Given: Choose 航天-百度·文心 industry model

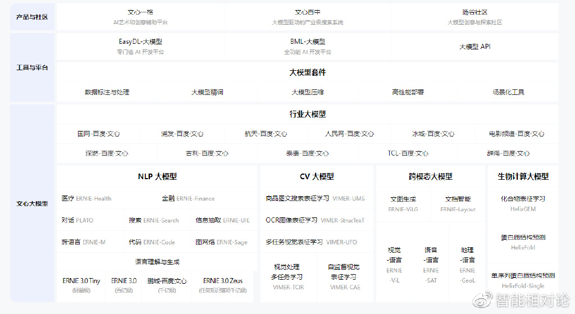Looking at the screenshot, I should [266, 134].
